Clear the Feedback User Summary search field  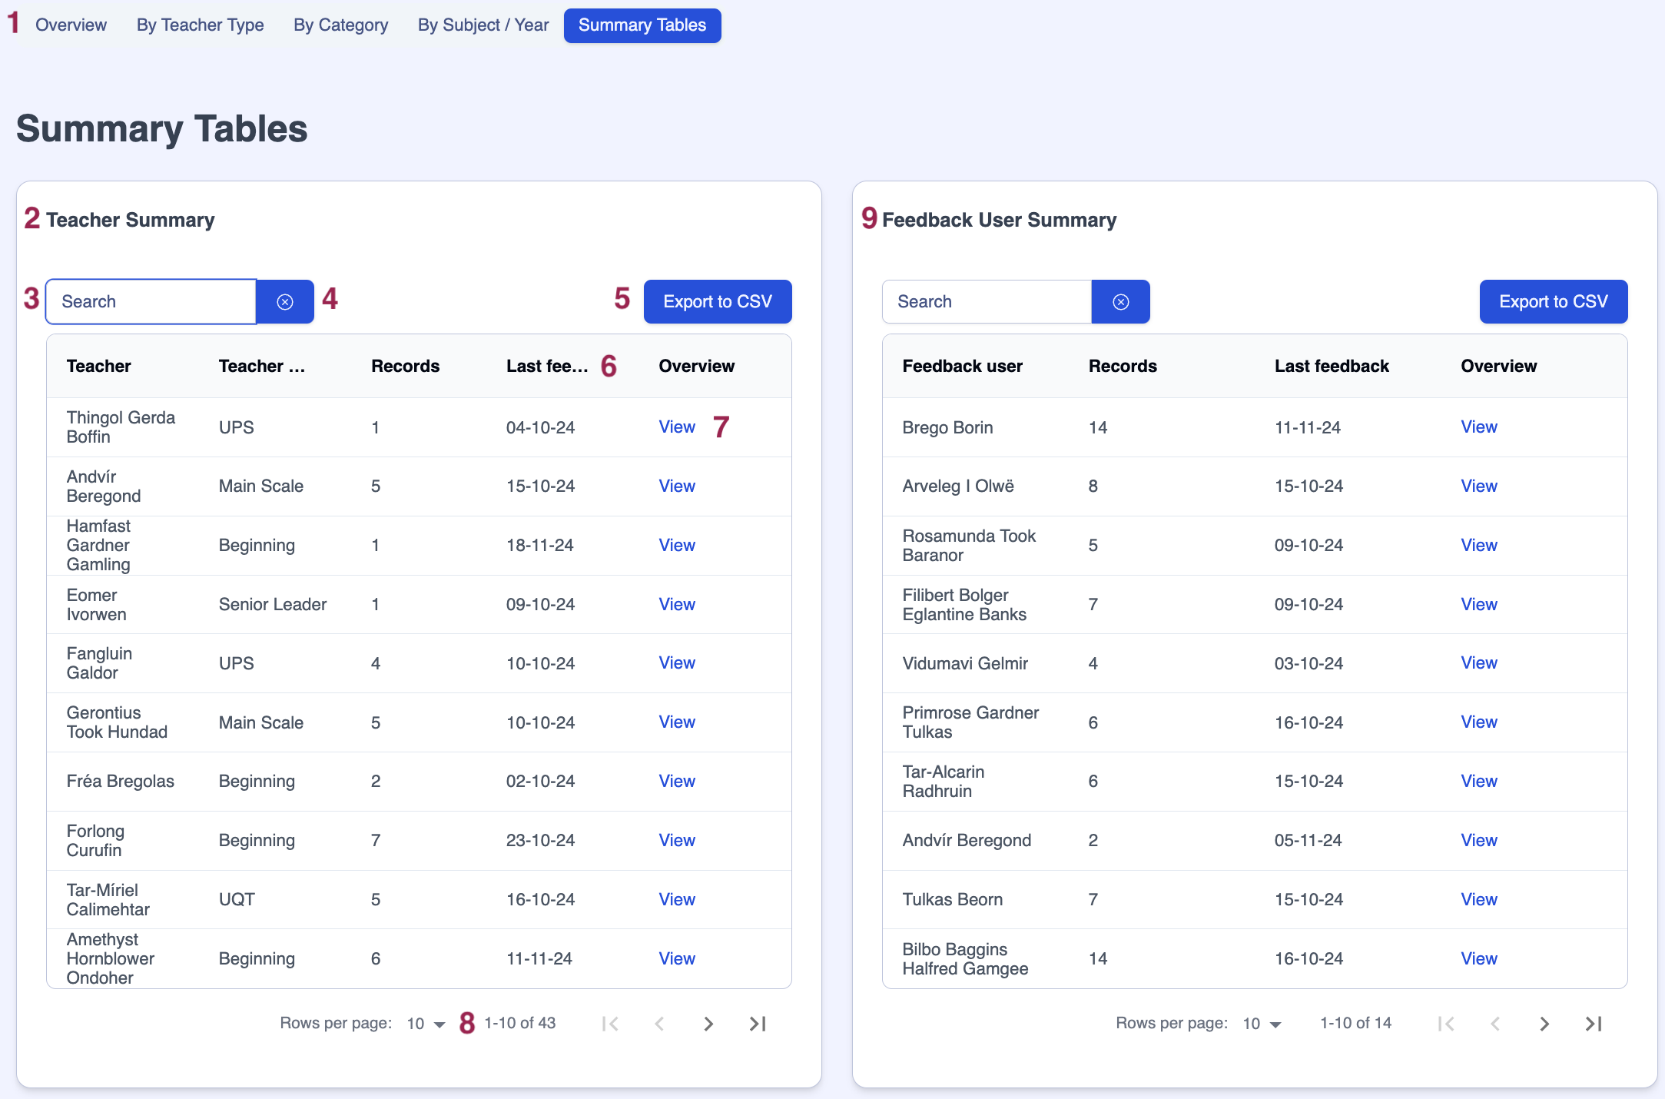pos(1121,302)
